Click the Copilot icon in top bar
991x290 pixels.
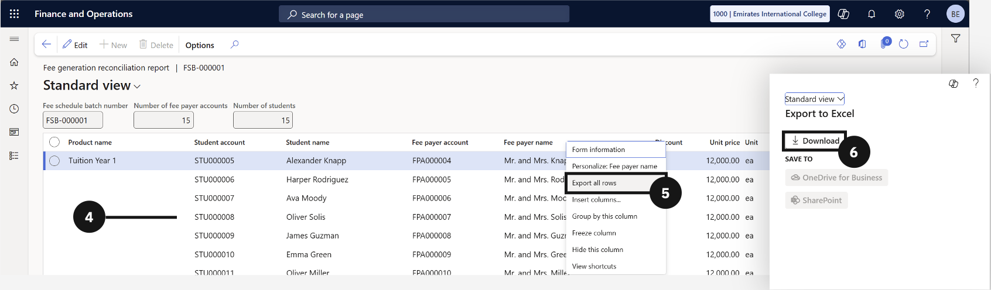click(843, 14)
